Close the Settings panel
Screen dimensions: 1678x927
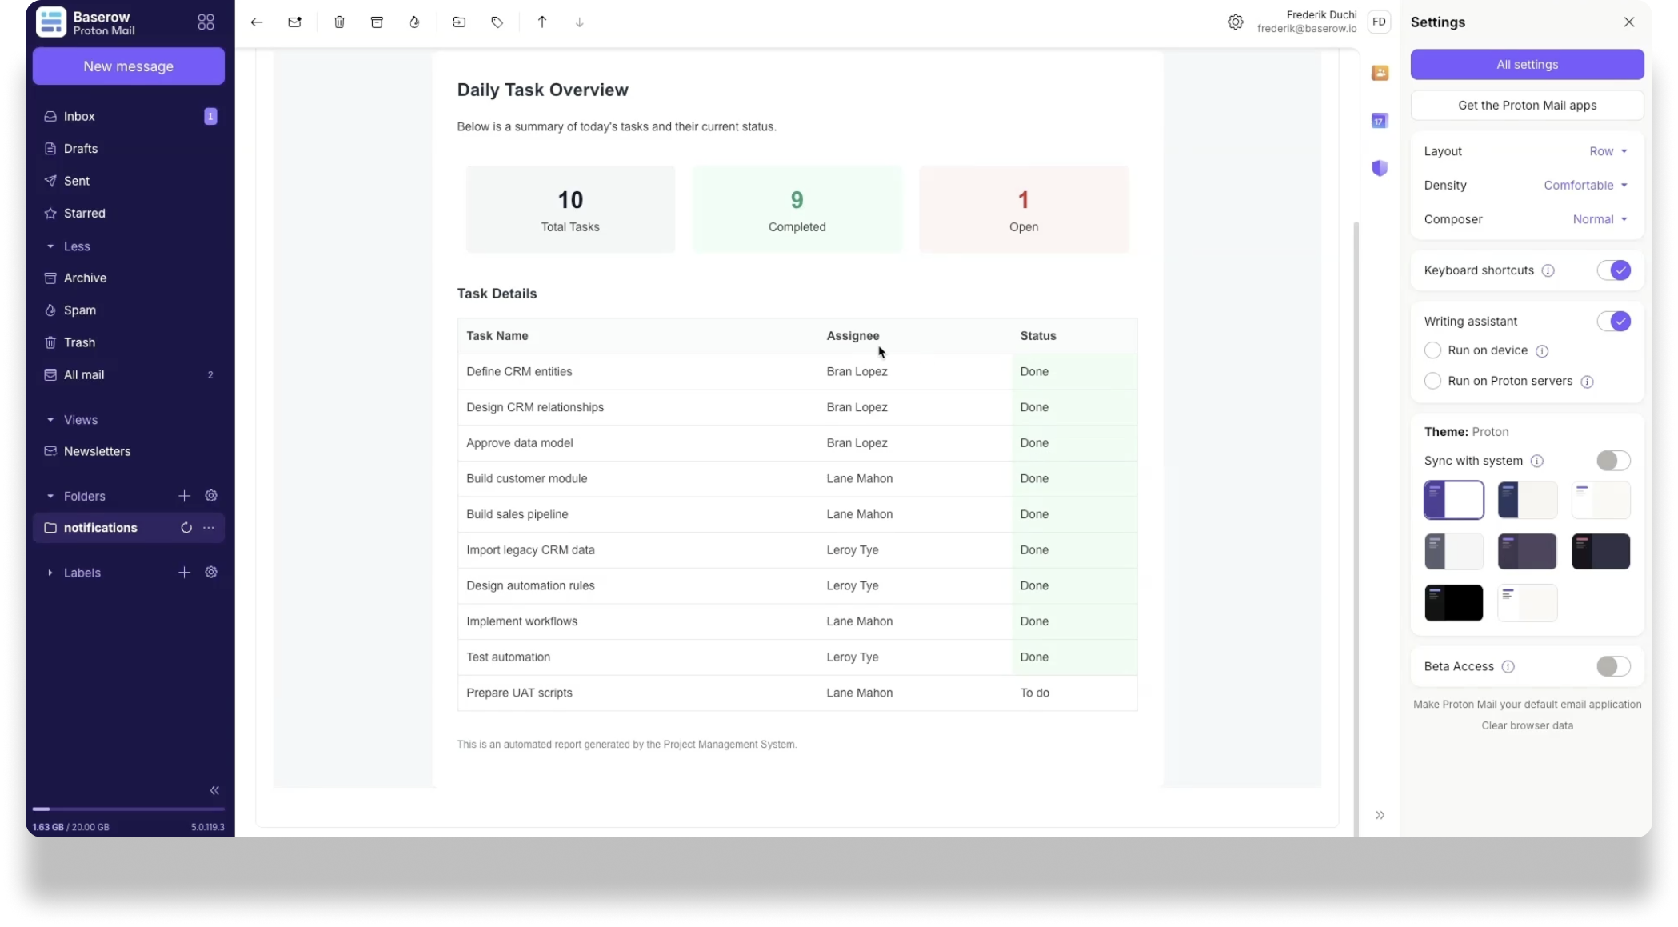pyautogui.click(x=1629, y=22)
